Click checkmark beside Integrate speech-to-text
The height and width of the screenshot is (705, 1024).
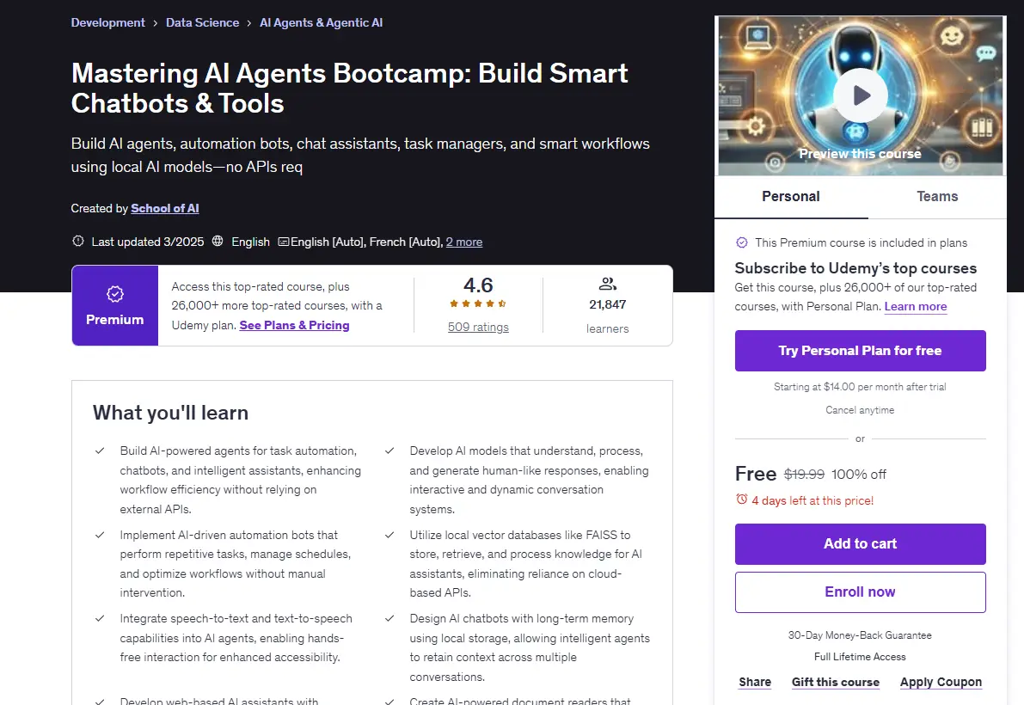[x=100, y=618]
